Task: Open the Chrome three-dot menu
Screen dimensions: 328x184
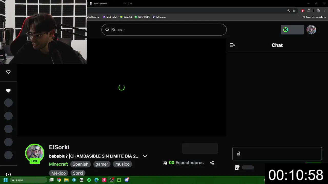Action: tap(324, 11)
